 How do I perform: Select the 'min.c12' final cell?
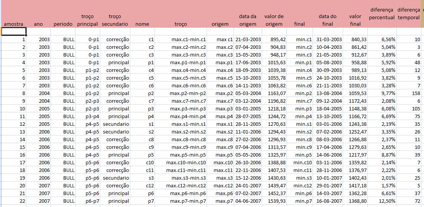(x=299, y=186)
